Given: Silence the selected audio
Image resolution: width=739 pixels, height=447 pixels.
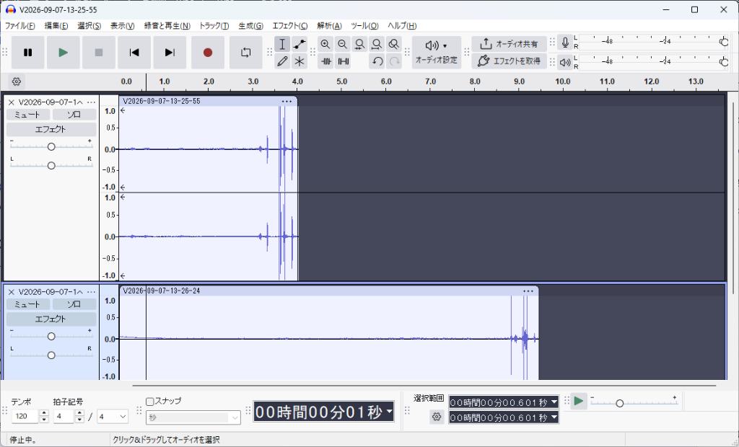Looking at the screenshot, I should tap(343, 61).
